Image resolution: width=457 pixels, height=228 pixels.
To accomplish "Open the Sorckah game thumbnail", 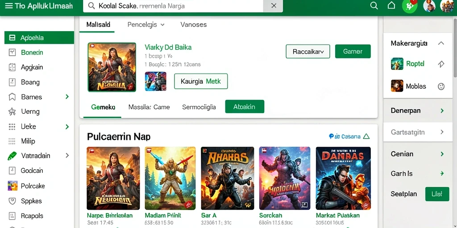I will tap(285, 178).
